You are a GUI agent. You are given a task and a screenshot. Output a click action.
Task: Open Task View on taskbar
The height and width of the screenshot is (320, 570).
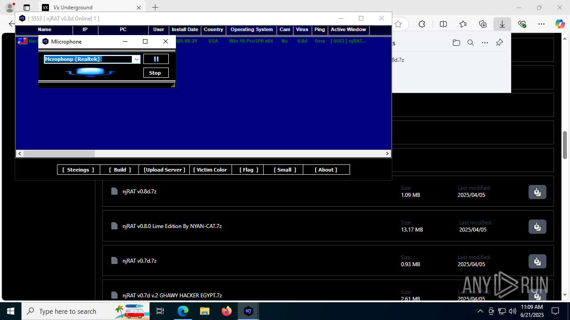(x=161, y=311)
